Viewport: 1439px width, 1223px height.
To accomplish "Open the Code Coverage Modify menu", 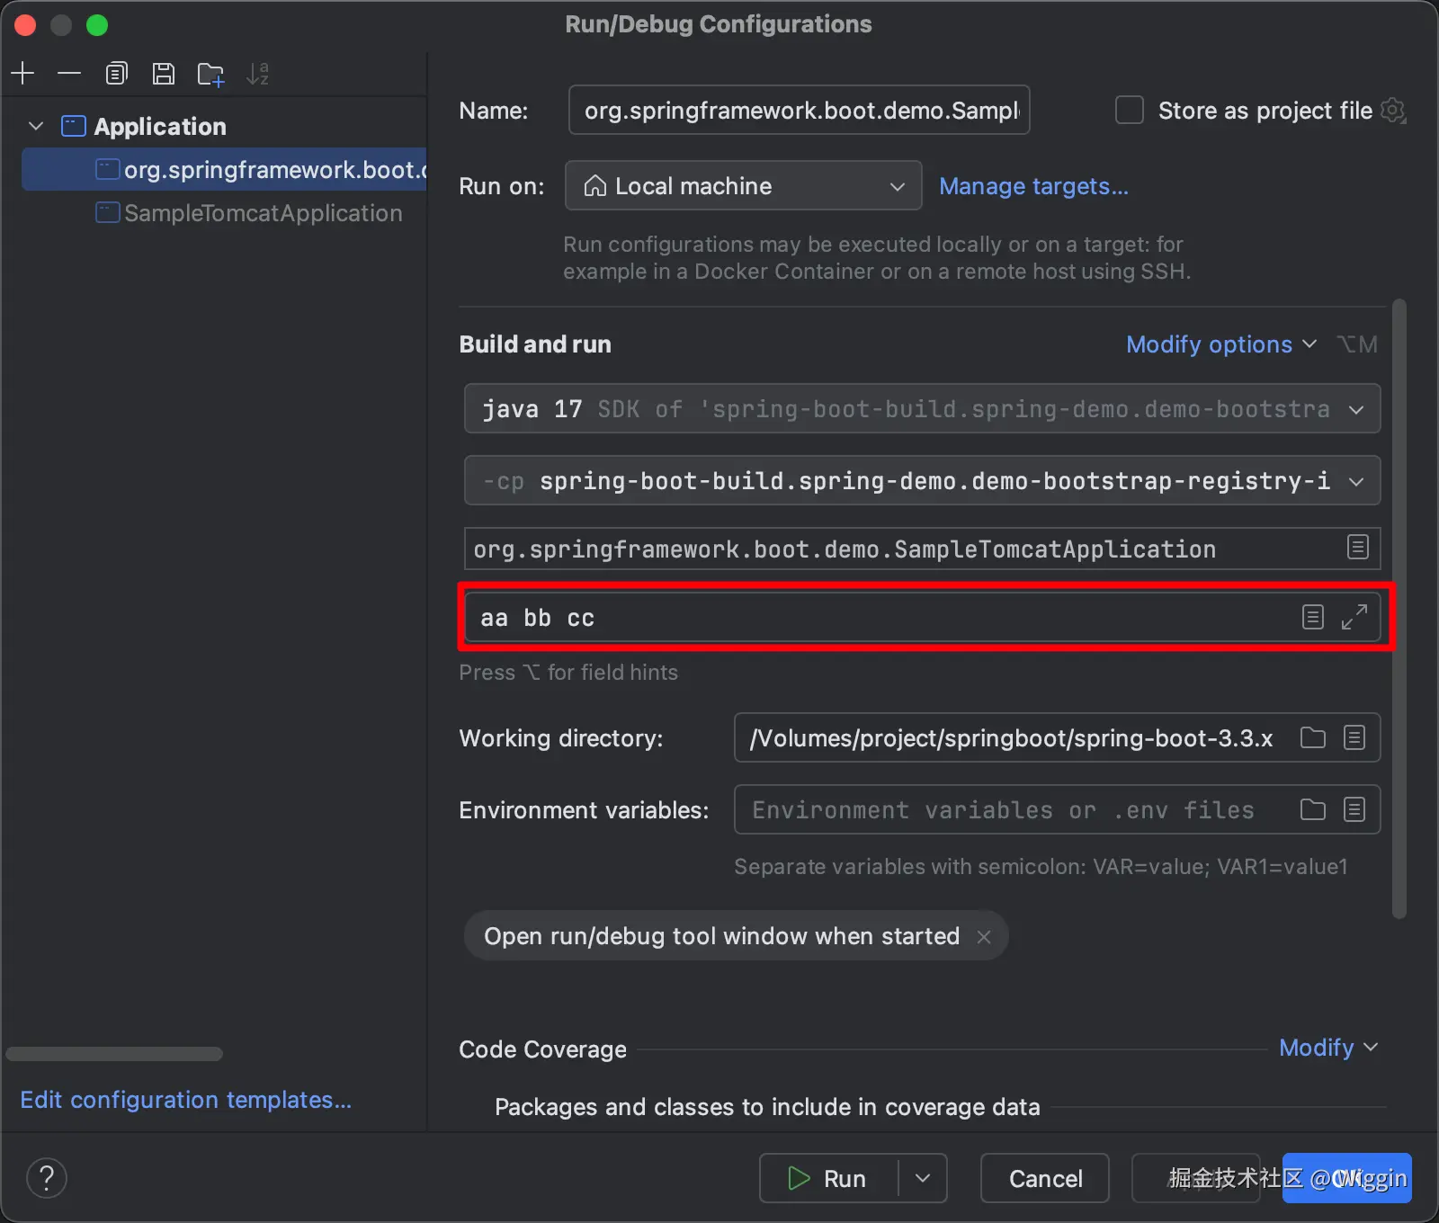I will point(1327,1048).
